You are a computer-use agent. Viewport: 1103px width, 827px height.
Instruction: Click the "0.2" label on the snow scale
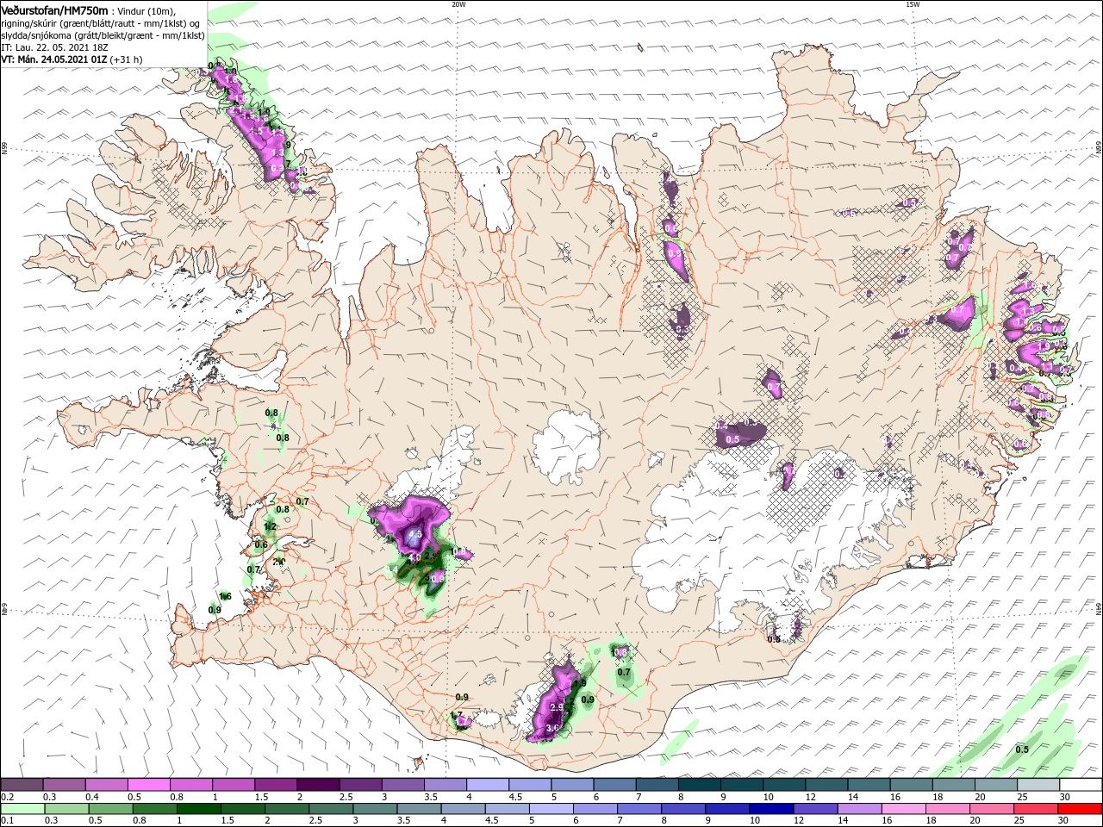[x=7, y=797]
